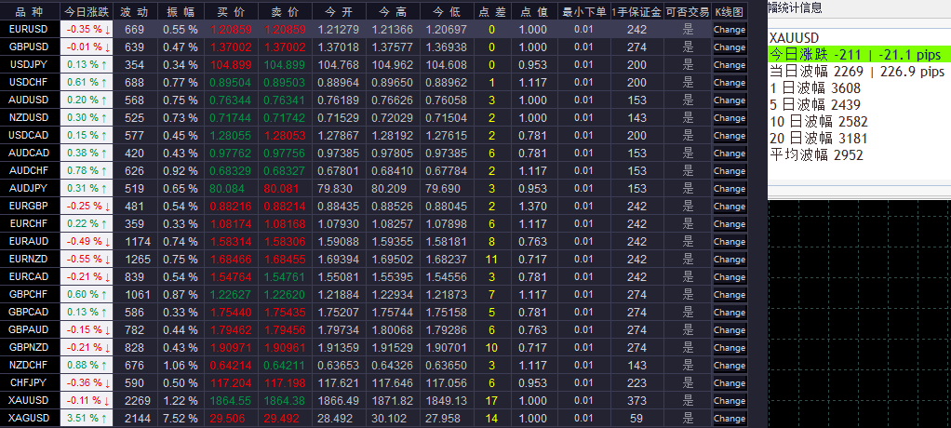Viewport: 951px width, 428px height.
Task: Click the 买价 column header
Action: coord(231,11)
